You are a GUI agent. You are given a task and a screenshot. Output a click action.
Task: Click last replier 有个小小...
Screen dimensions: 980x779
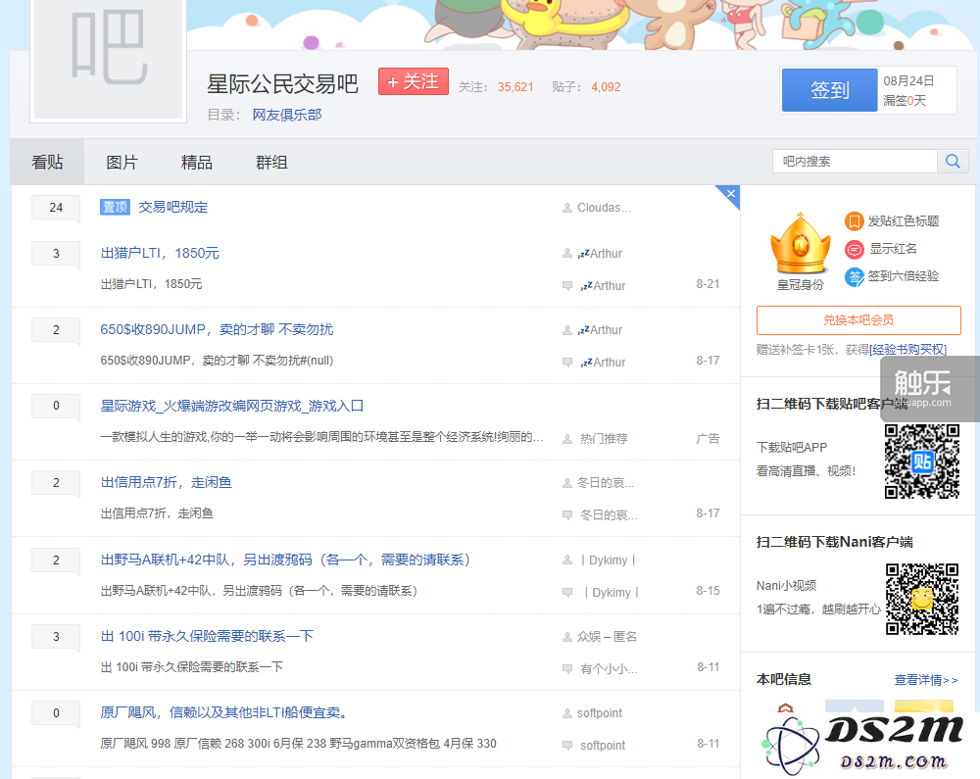609,669
